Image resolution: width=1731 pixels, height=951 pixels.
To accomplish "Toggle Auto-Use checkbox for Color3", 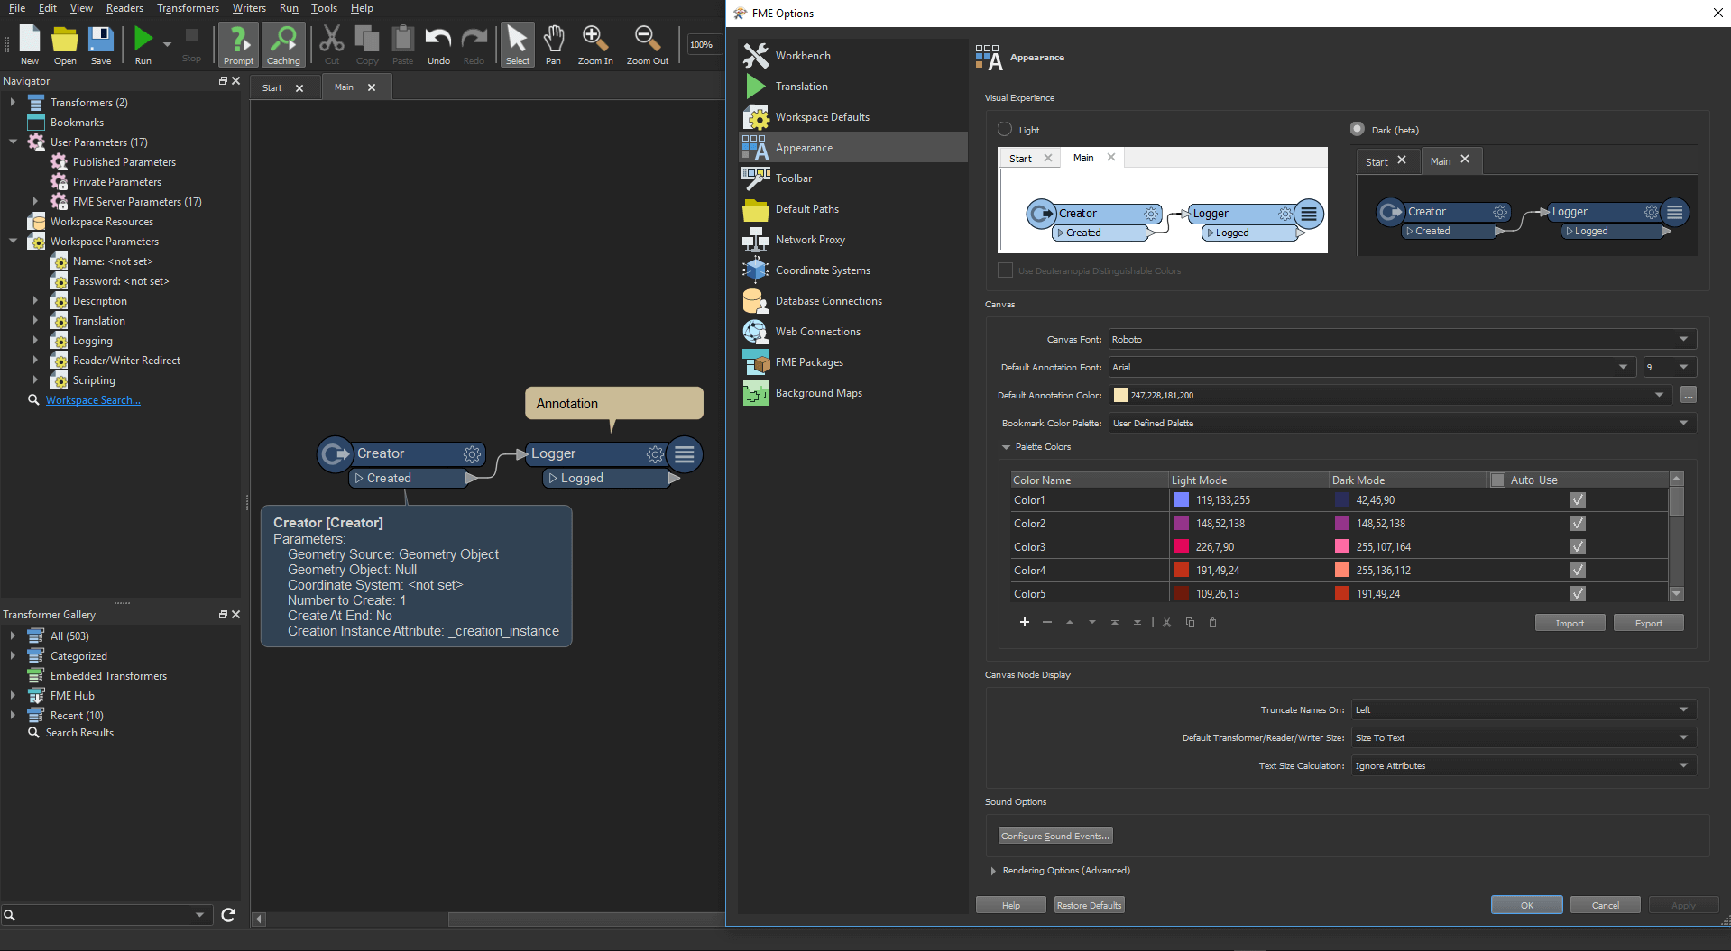I will (1578, 547).
